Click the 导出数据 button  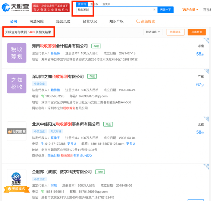[197, 32]
